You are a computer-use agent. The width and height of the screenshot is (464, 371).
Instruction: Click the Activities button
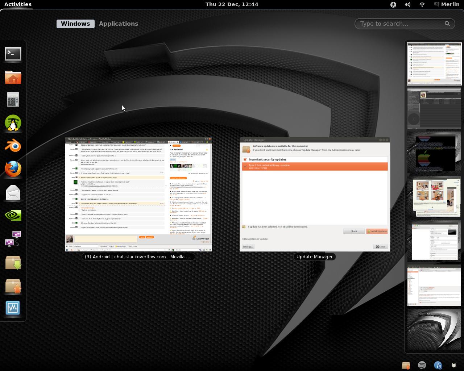coord(18,4)
